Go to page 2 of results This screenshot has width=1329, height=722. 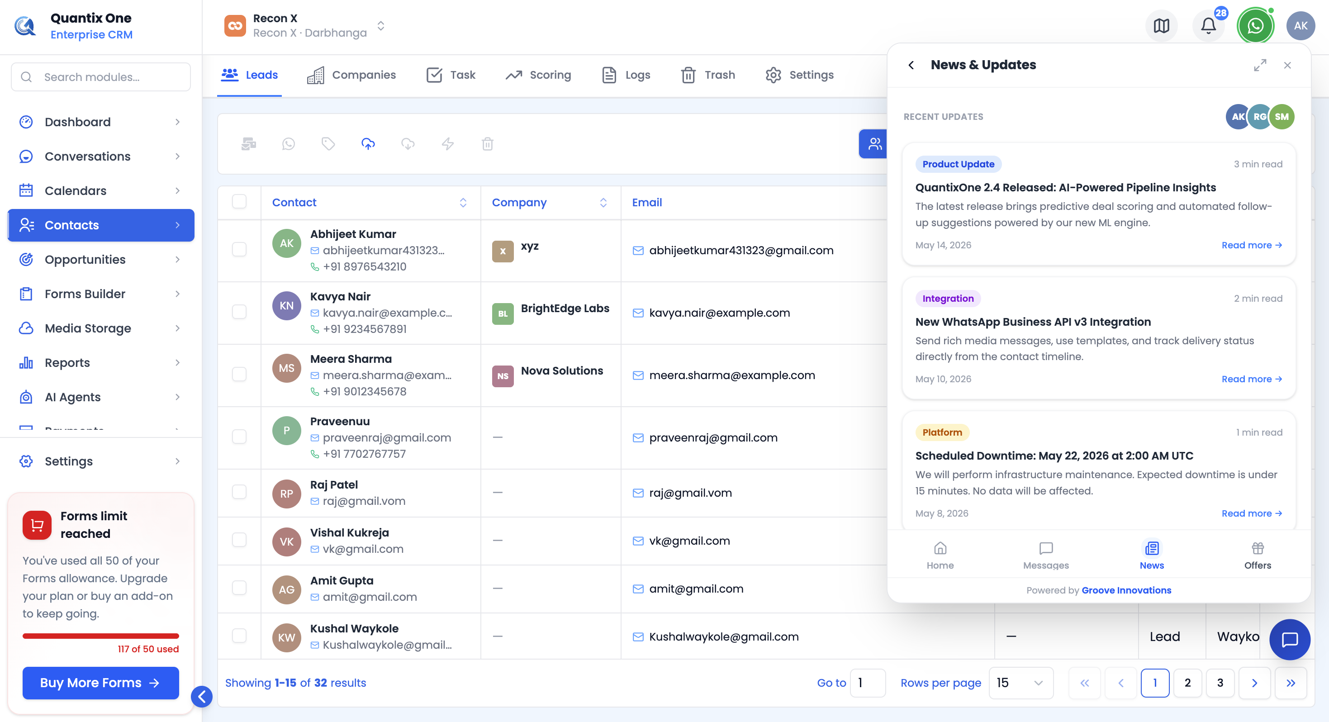1187,683
